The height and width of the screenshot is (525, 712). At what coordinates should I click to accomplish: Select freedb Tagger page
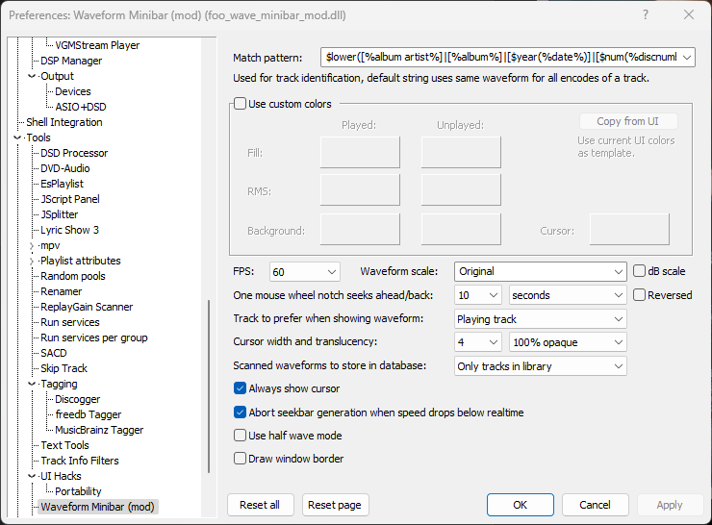(x=89, y=414)
